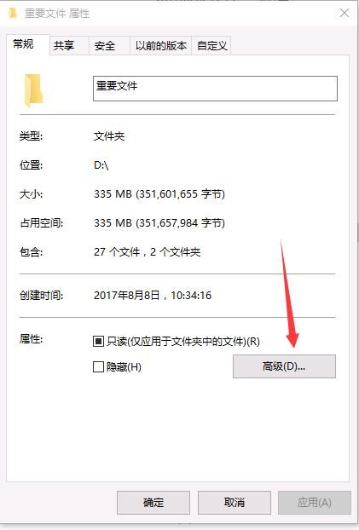
Task: Toggle the 只读 read-only checkbox
Action: click(98, 342)
